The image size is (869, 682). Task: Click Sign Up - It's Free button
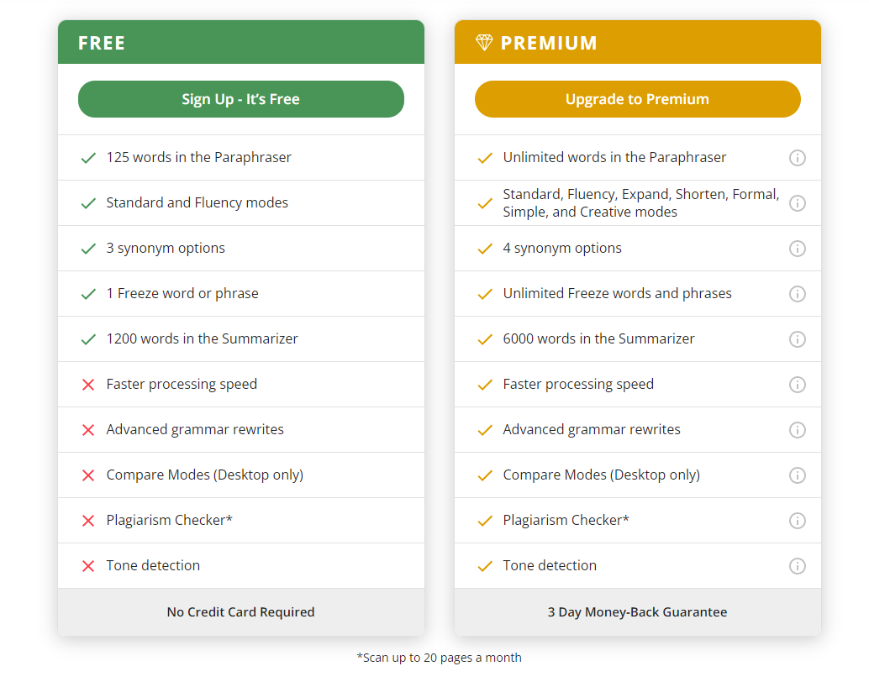click(x=240, y=99)
